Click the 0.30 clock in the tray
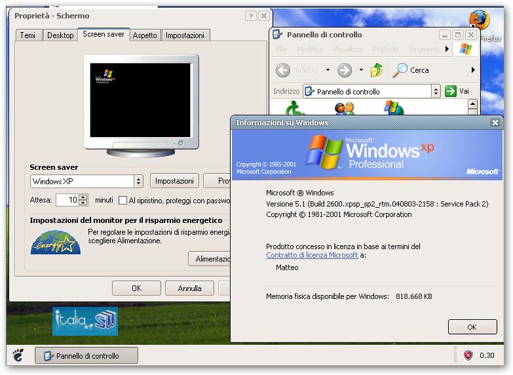The image size is (513, 375). point(487,355)
